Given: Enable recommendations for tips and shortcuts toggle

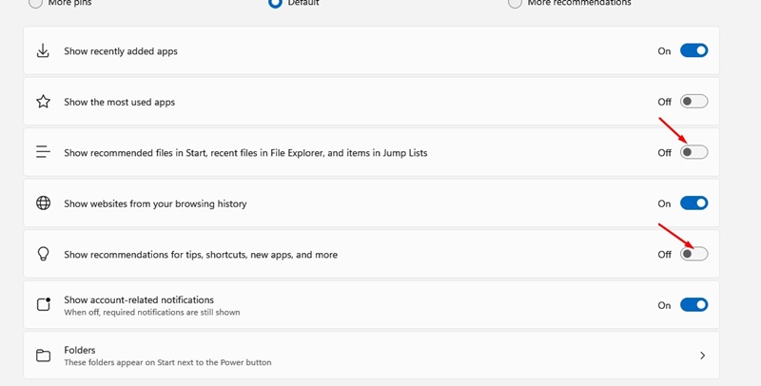Looking at the screenshot, I should 693,254.
